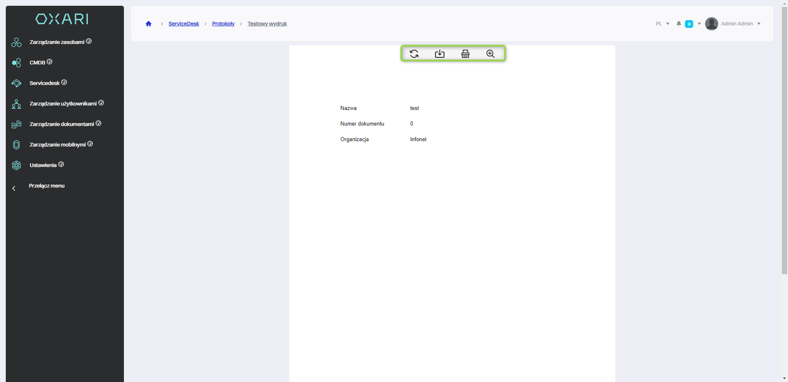Expand dropdown arrow next to notification counter
Viewport: 788px width, 382px height.
[699, 24]
